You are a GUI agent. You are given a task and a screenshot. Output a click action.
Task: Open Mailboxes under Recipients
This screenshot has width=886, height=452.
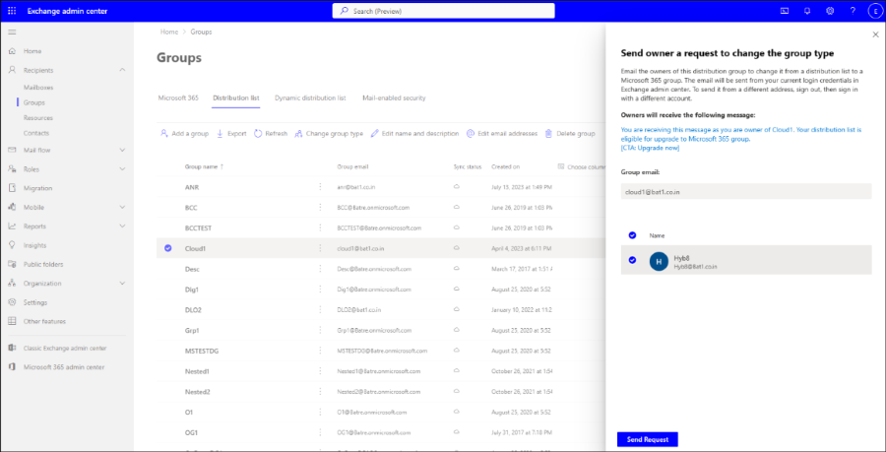coord(38,88)
